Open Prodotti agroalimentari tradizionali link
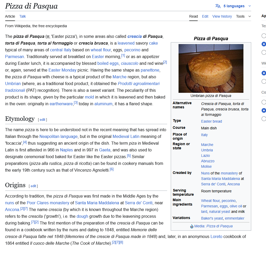 [139, 83]
